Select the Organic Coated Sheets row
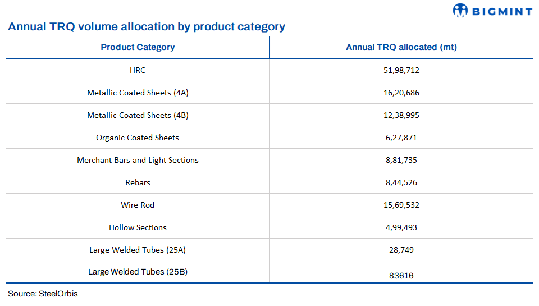Viewport: 539px width, 306px height. [x=138, y=138]
